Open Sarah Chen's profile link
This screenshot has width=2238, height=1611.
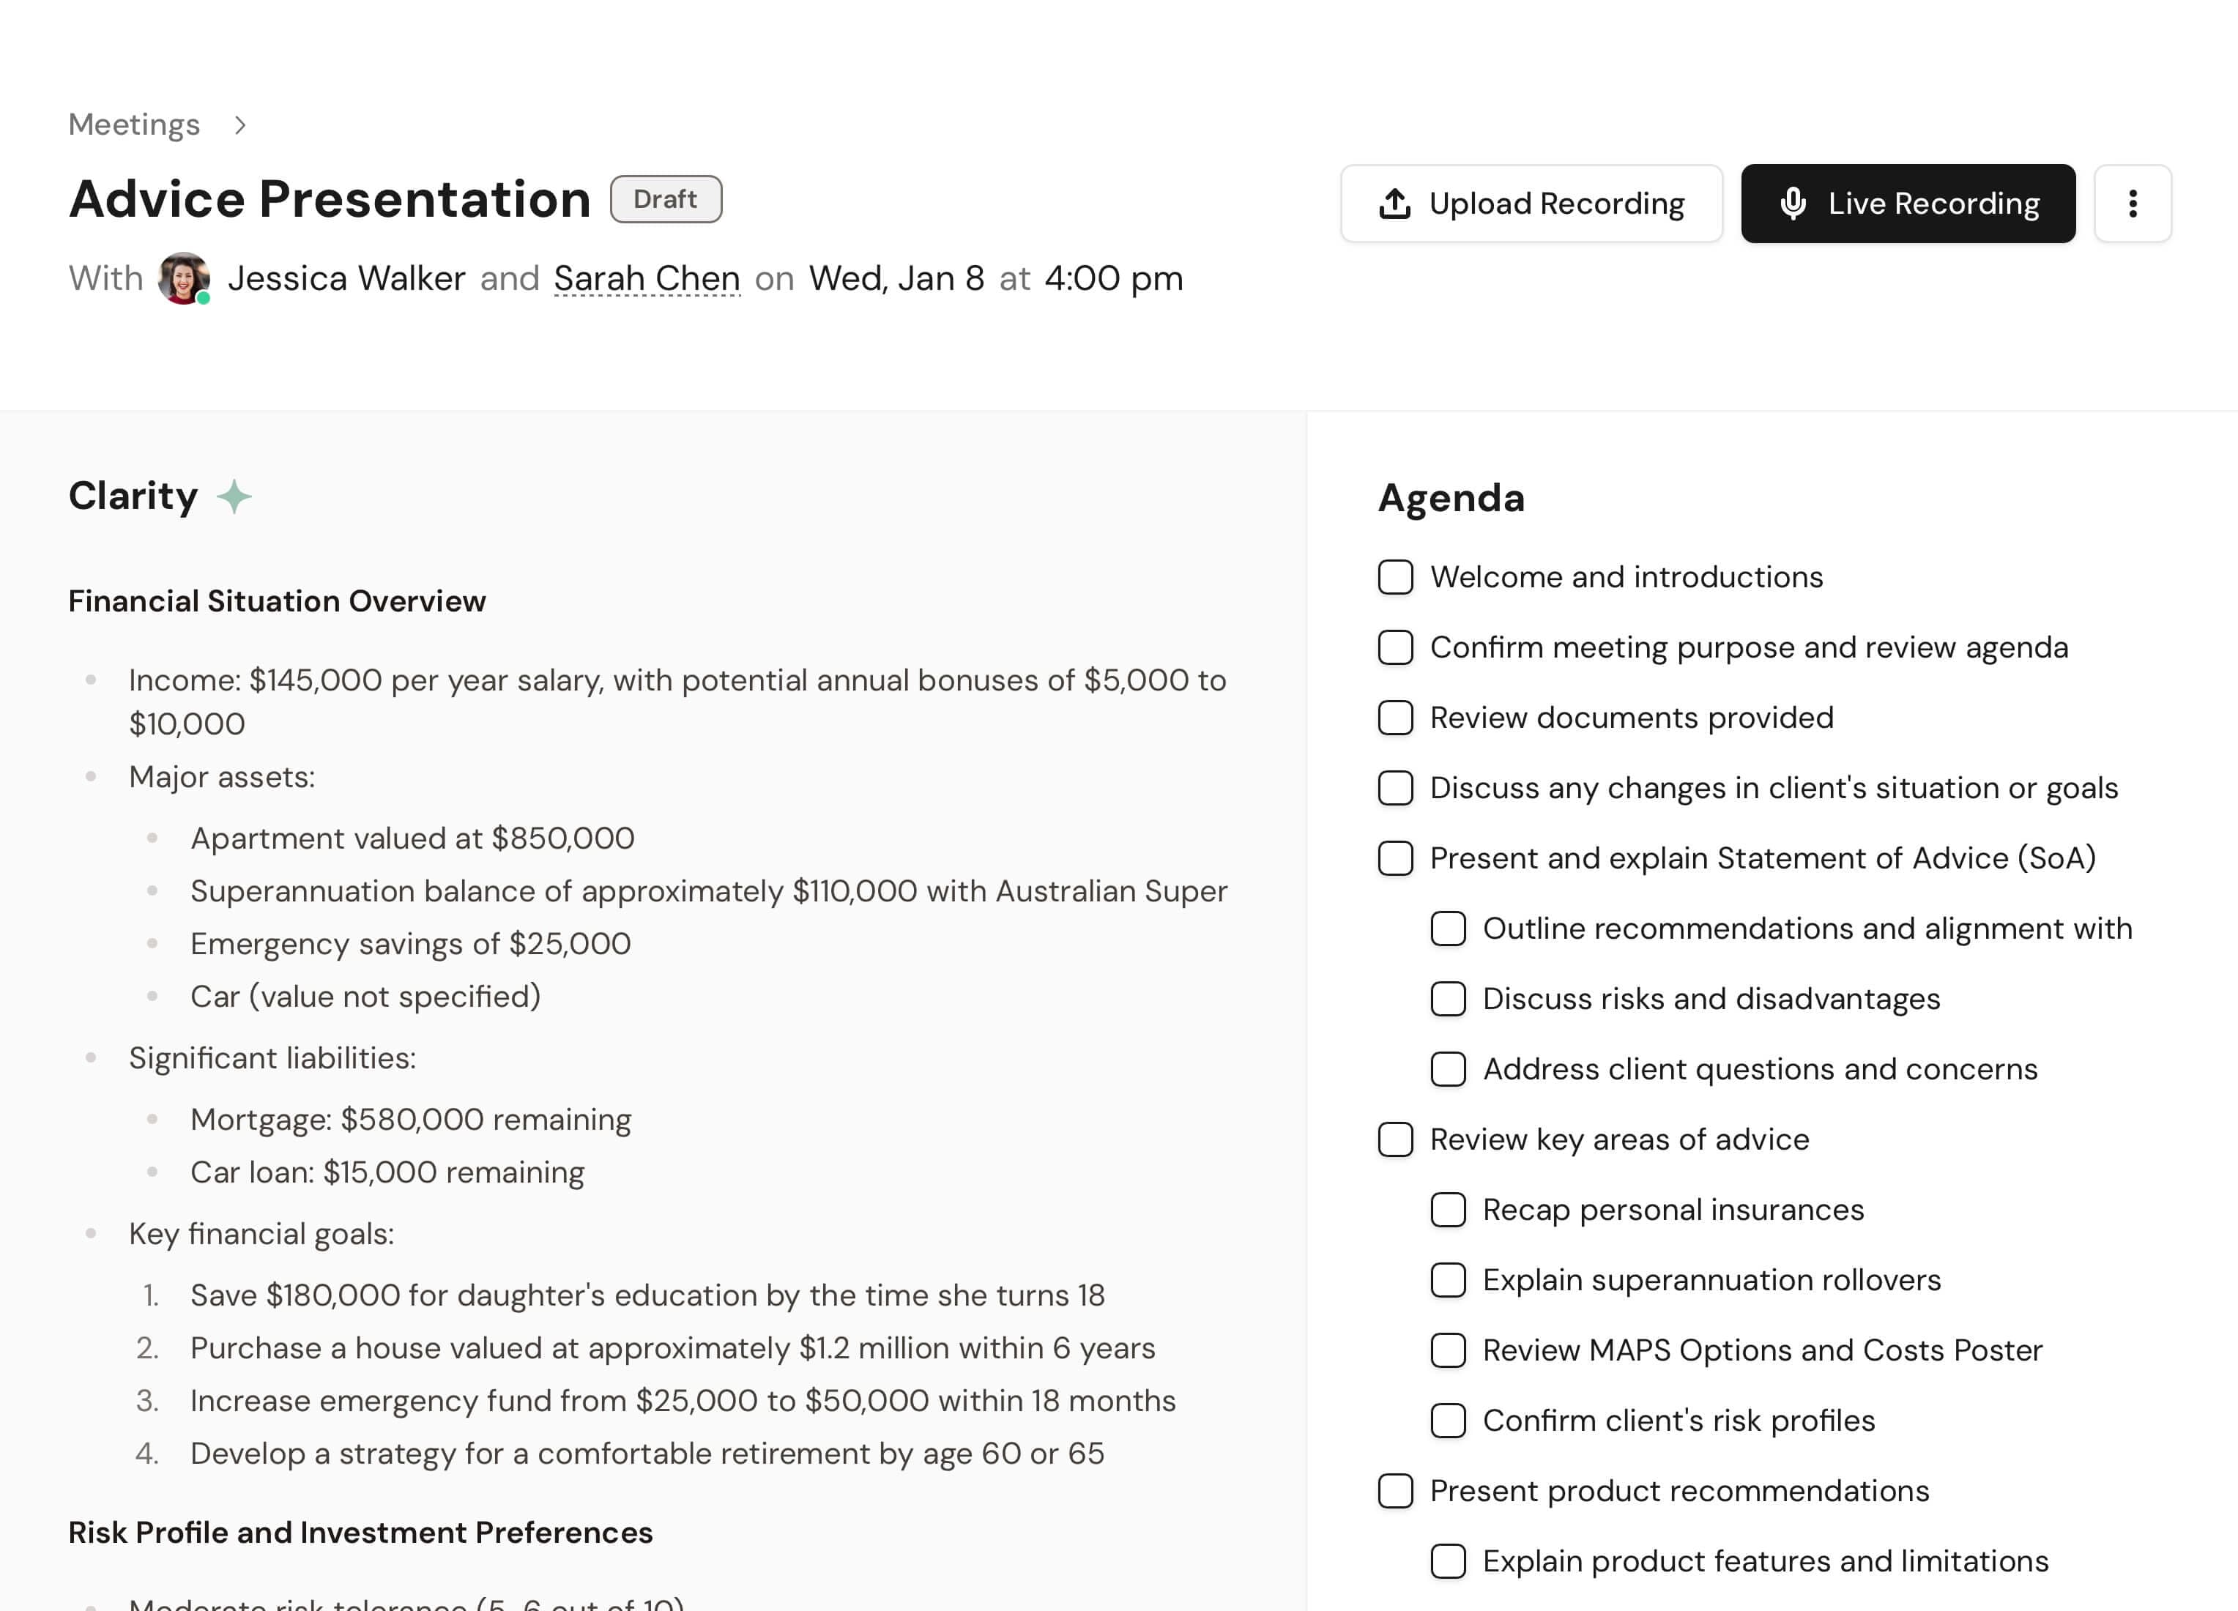pyautogui.click(x=647, y=278)
